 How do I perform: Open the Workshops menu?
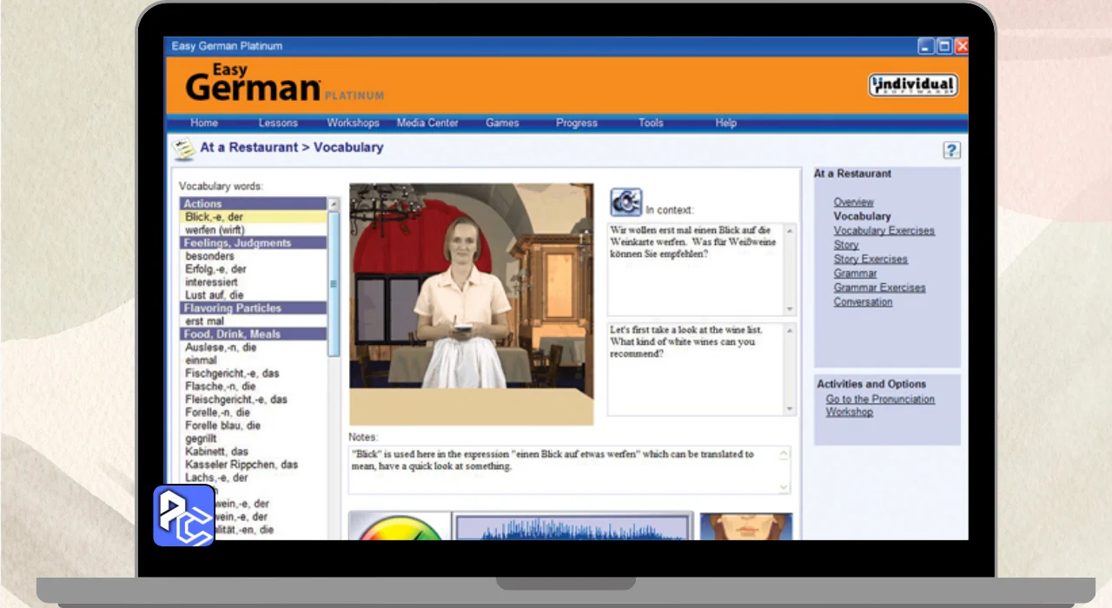(353, 123)
